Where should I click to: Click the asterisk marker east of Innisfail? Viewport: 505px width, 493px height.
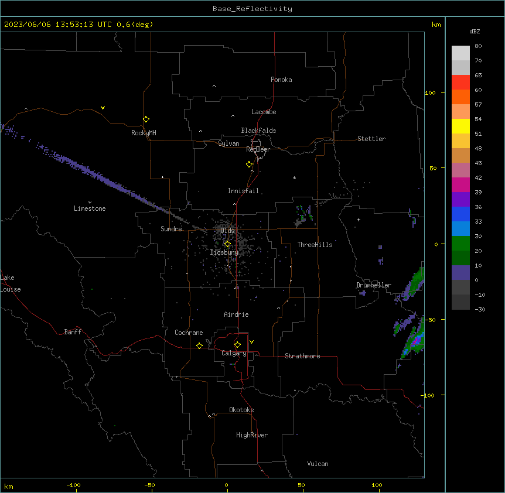[294, 177]
